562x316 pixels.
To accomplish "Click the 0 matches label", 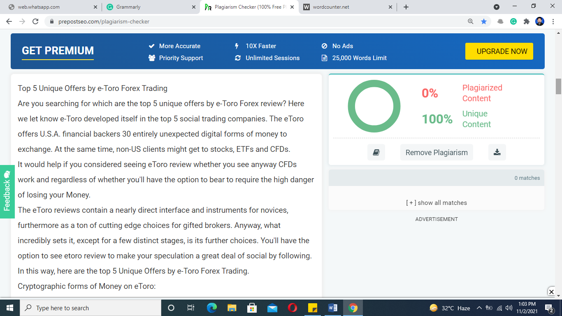I will (x=527, y=178).
